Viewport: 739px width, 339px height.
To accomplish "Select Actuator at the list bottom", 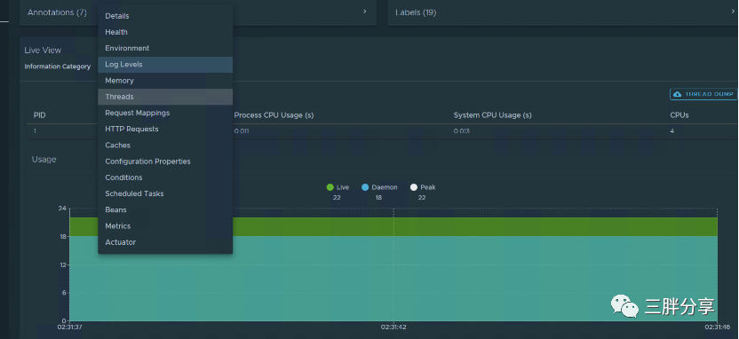I will (165, 242).
